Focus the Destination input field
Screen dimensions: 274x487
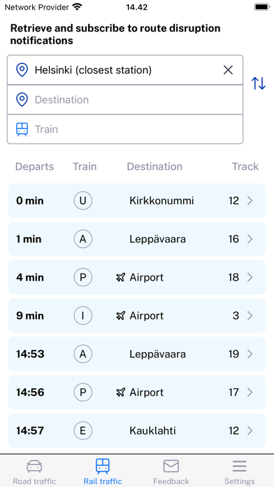pyautogui.click(x=125, y=99)
